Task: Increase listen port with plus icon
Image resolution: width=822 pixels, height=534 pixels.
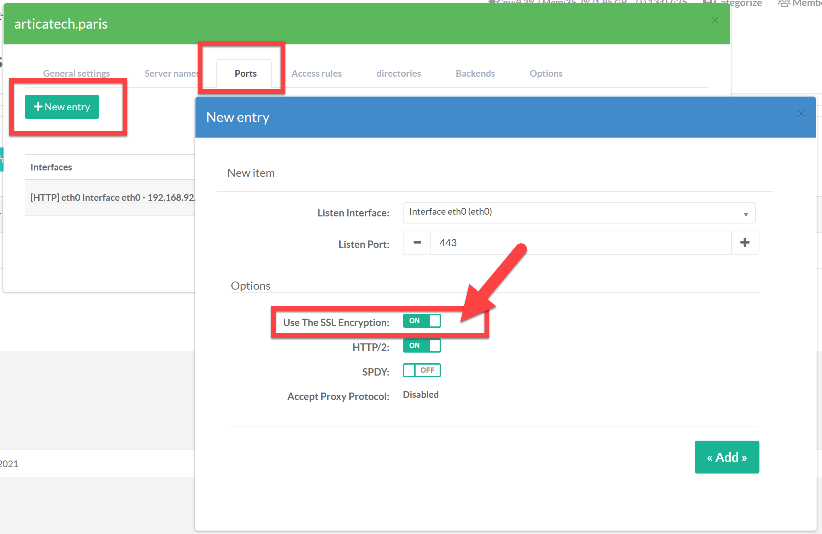Action: [745, 243]
